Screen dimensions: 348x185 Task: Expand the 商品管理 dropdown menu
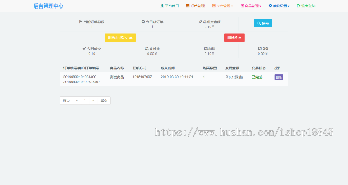pos(251,6)
